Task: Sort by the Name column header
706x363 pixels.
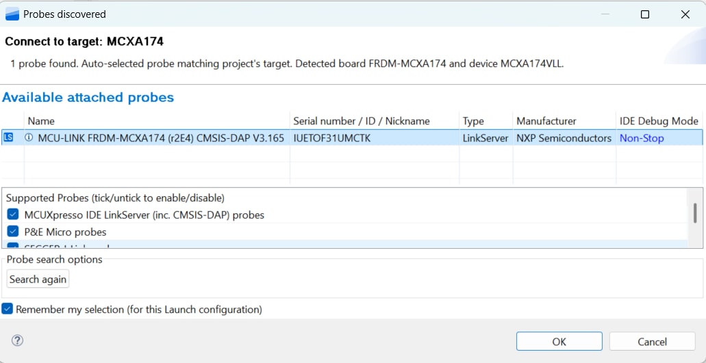Action: point(157,121)
